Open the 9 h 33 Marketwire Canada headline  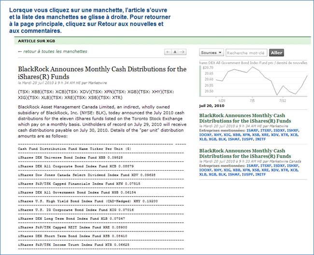245,153
